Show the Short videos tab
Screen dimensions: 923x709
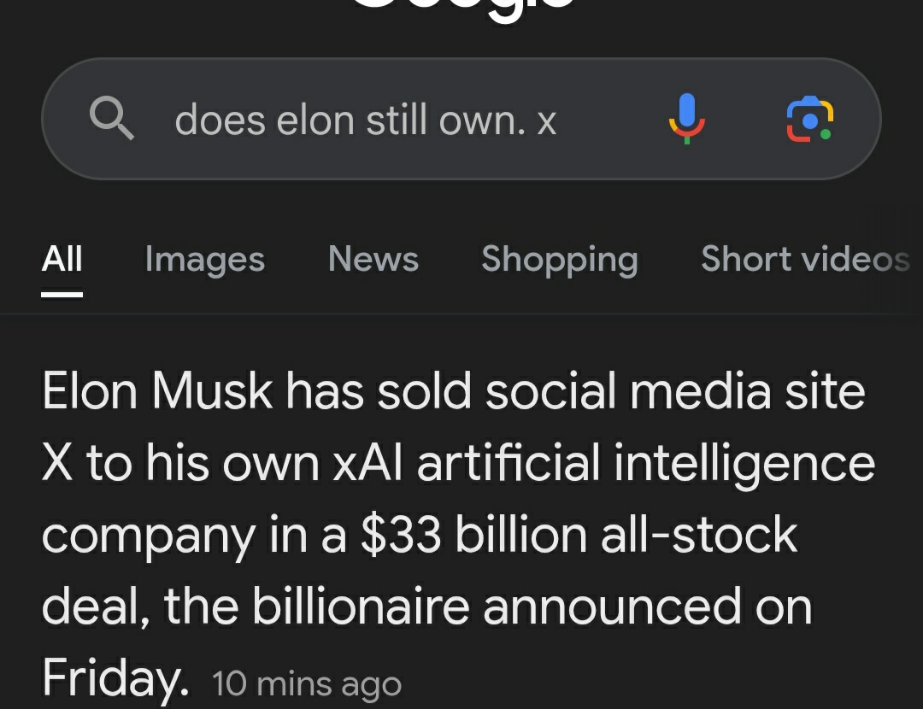point(805,259)
